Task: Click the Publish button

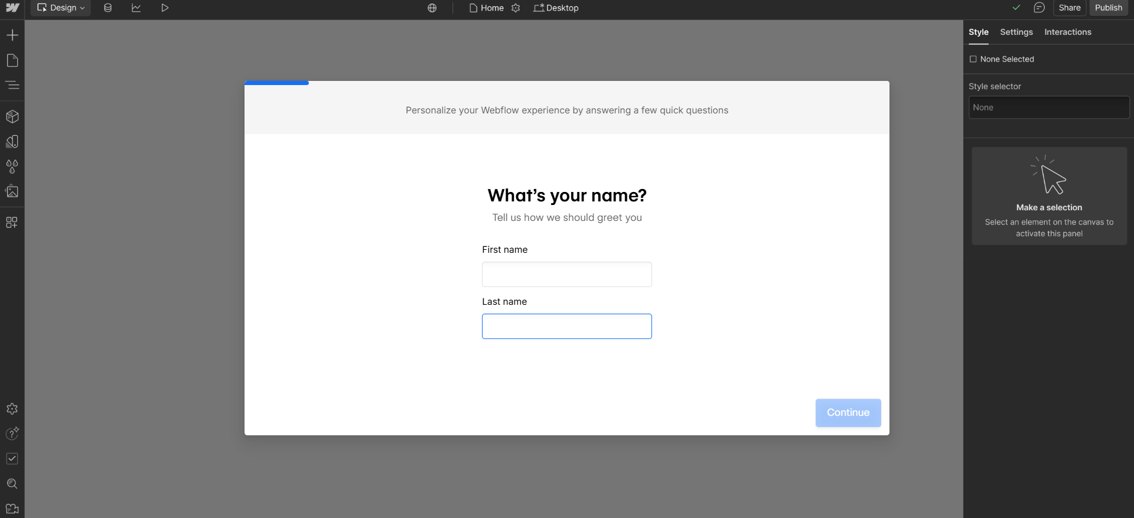Action: click(x=1108, y=8)
